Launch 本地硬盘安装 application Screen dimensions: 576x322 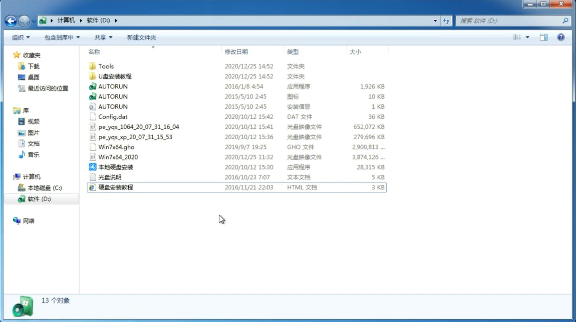(x=115, y=167)
